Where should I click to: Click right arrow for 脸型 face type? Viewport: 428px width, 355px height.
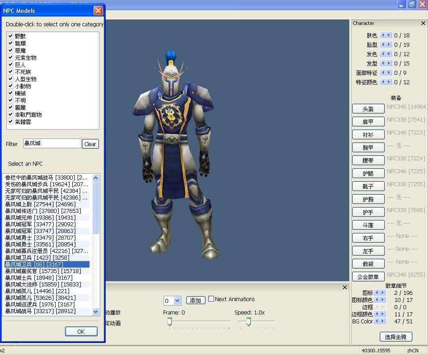tap(389, 45)
